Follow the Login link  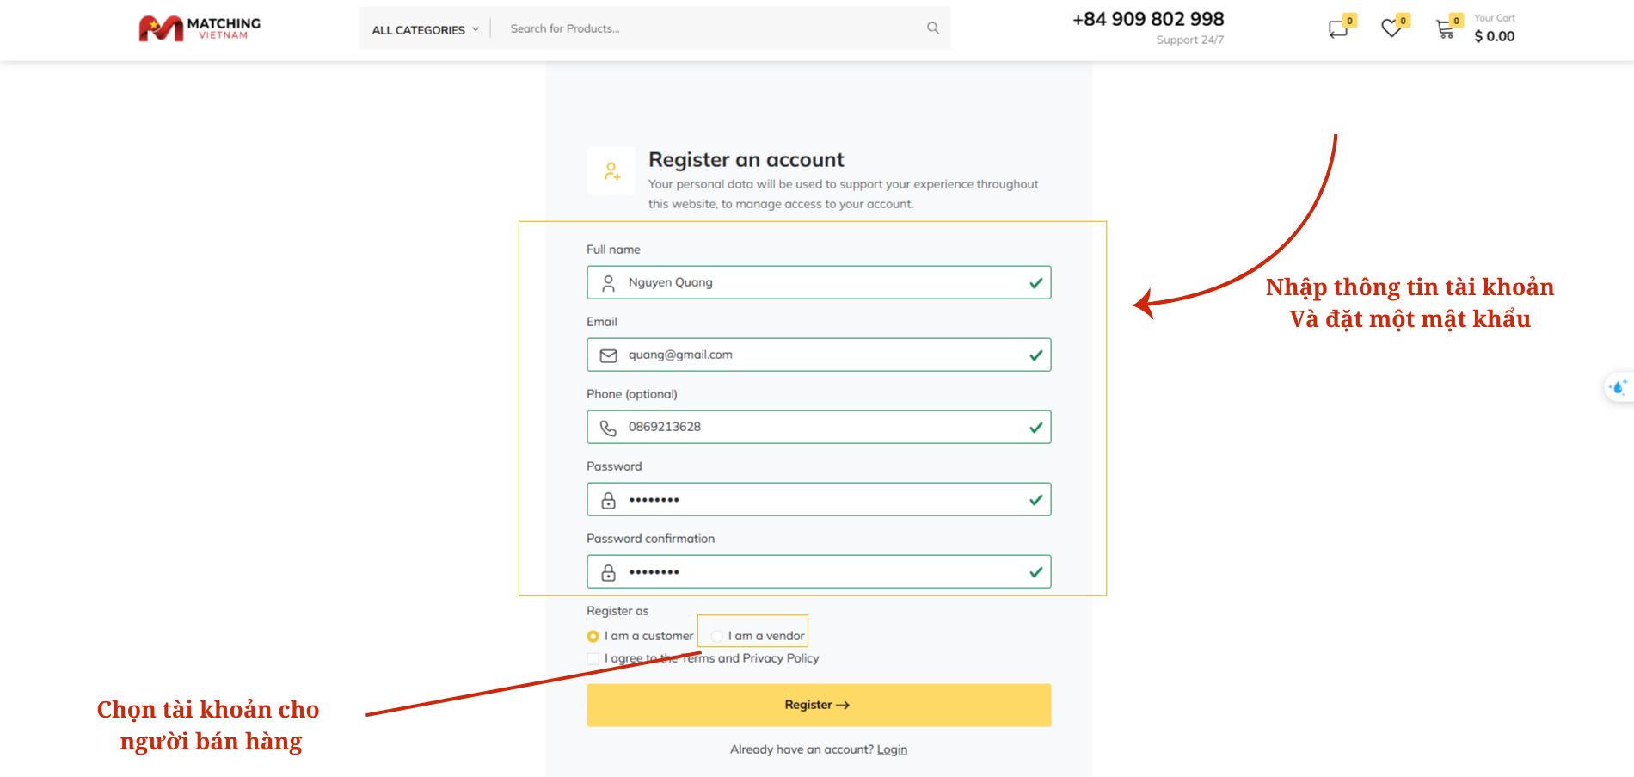(x=892, y=749)
